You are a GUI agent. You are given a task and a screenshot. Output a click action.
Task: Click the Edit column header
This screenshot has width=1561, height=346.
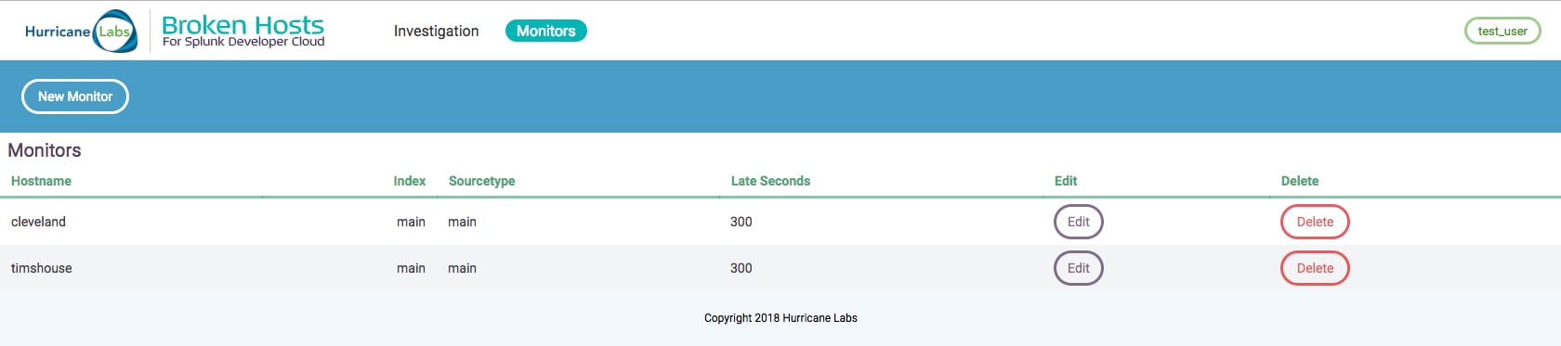click(1066, 181)
